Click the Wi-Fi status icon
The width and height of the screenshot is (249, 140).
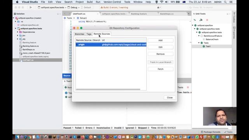pyautogui.click(x=162, y=2)
